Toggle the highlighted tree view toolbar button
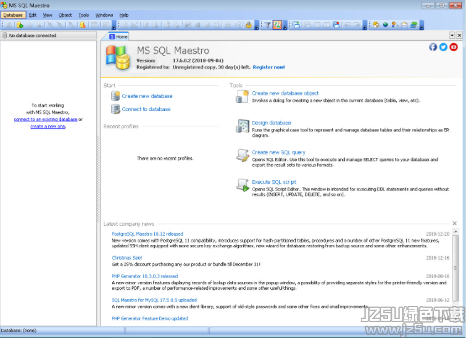 click(277, 25)
